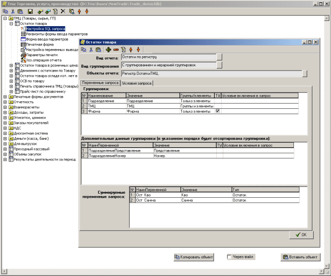Expand the Отчетность tree node
The height and width of the screenshot is (276, 331).
[x=5, y=102]
